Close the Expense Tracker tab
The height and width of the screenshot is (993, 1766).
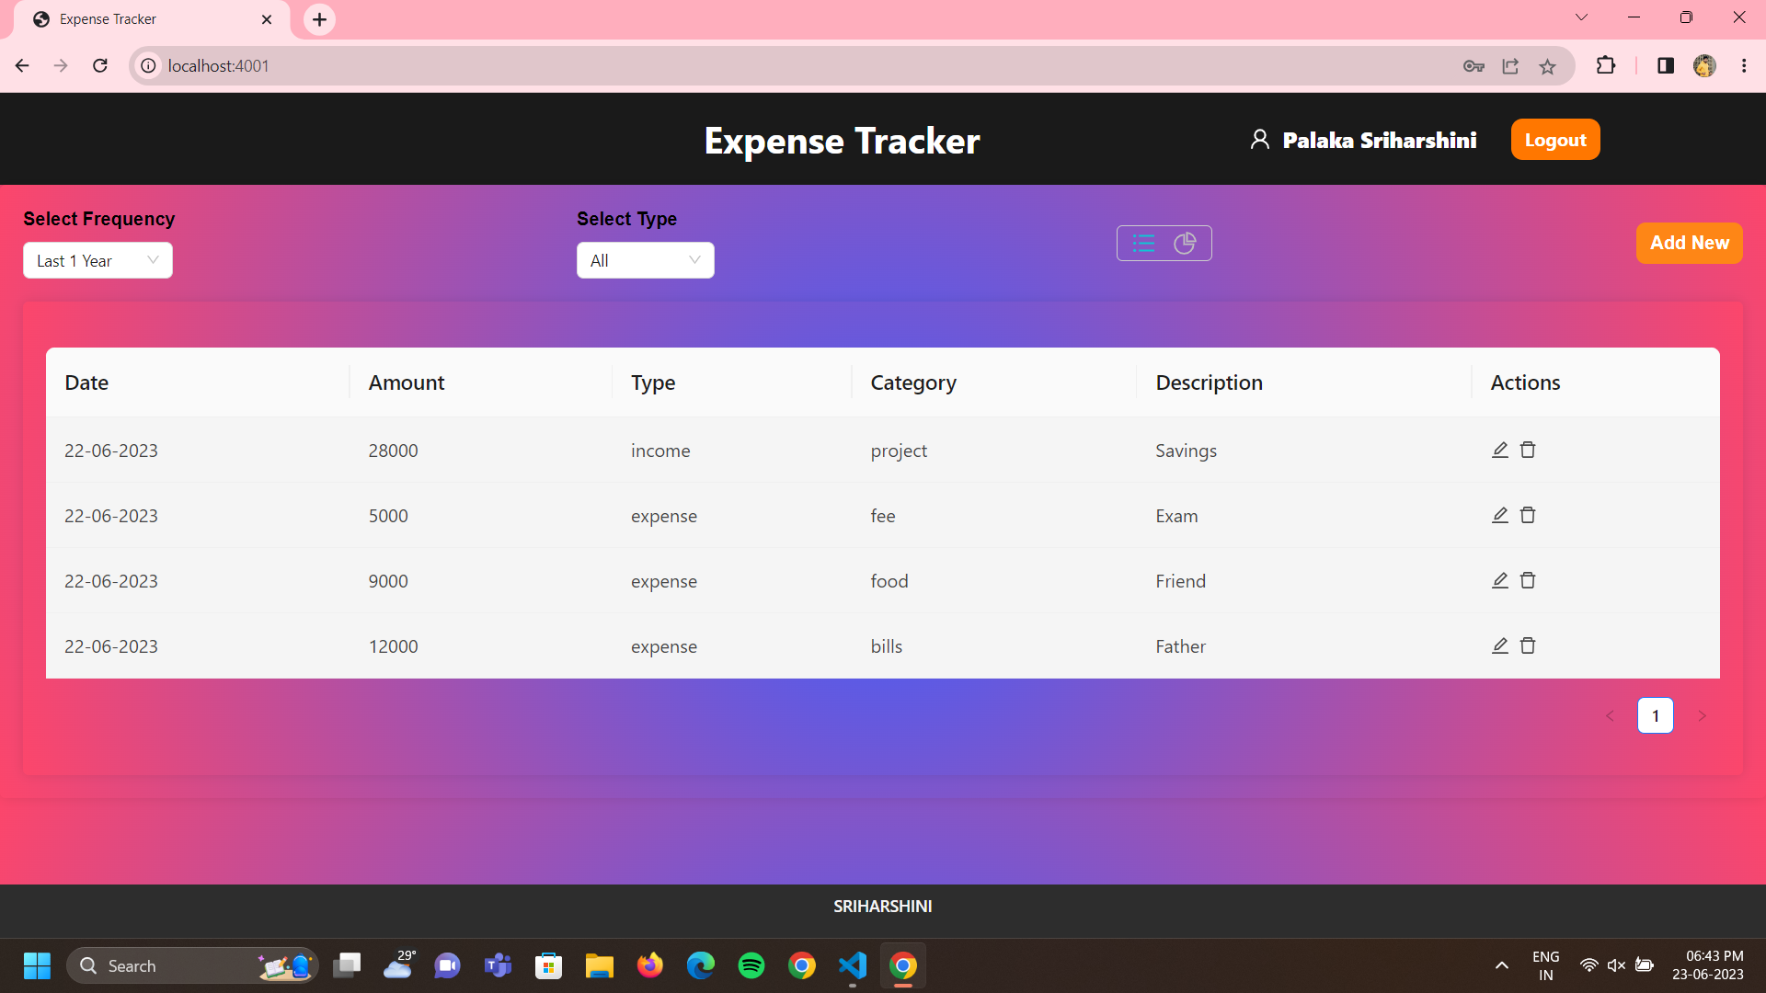pos(267,19)
